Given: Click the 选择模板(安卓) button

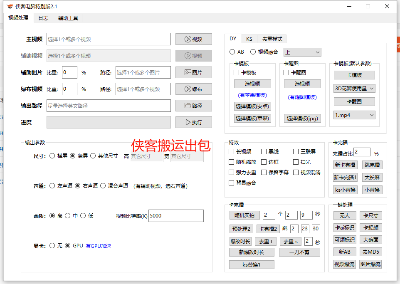Looking at the screenshot, I should coord(252,106).
